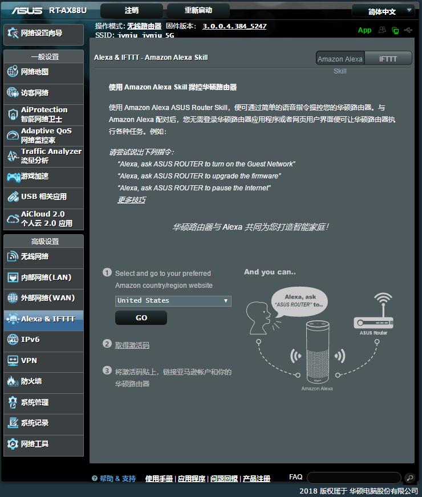Click the 问题回报 feedback link

pos(224,479)
